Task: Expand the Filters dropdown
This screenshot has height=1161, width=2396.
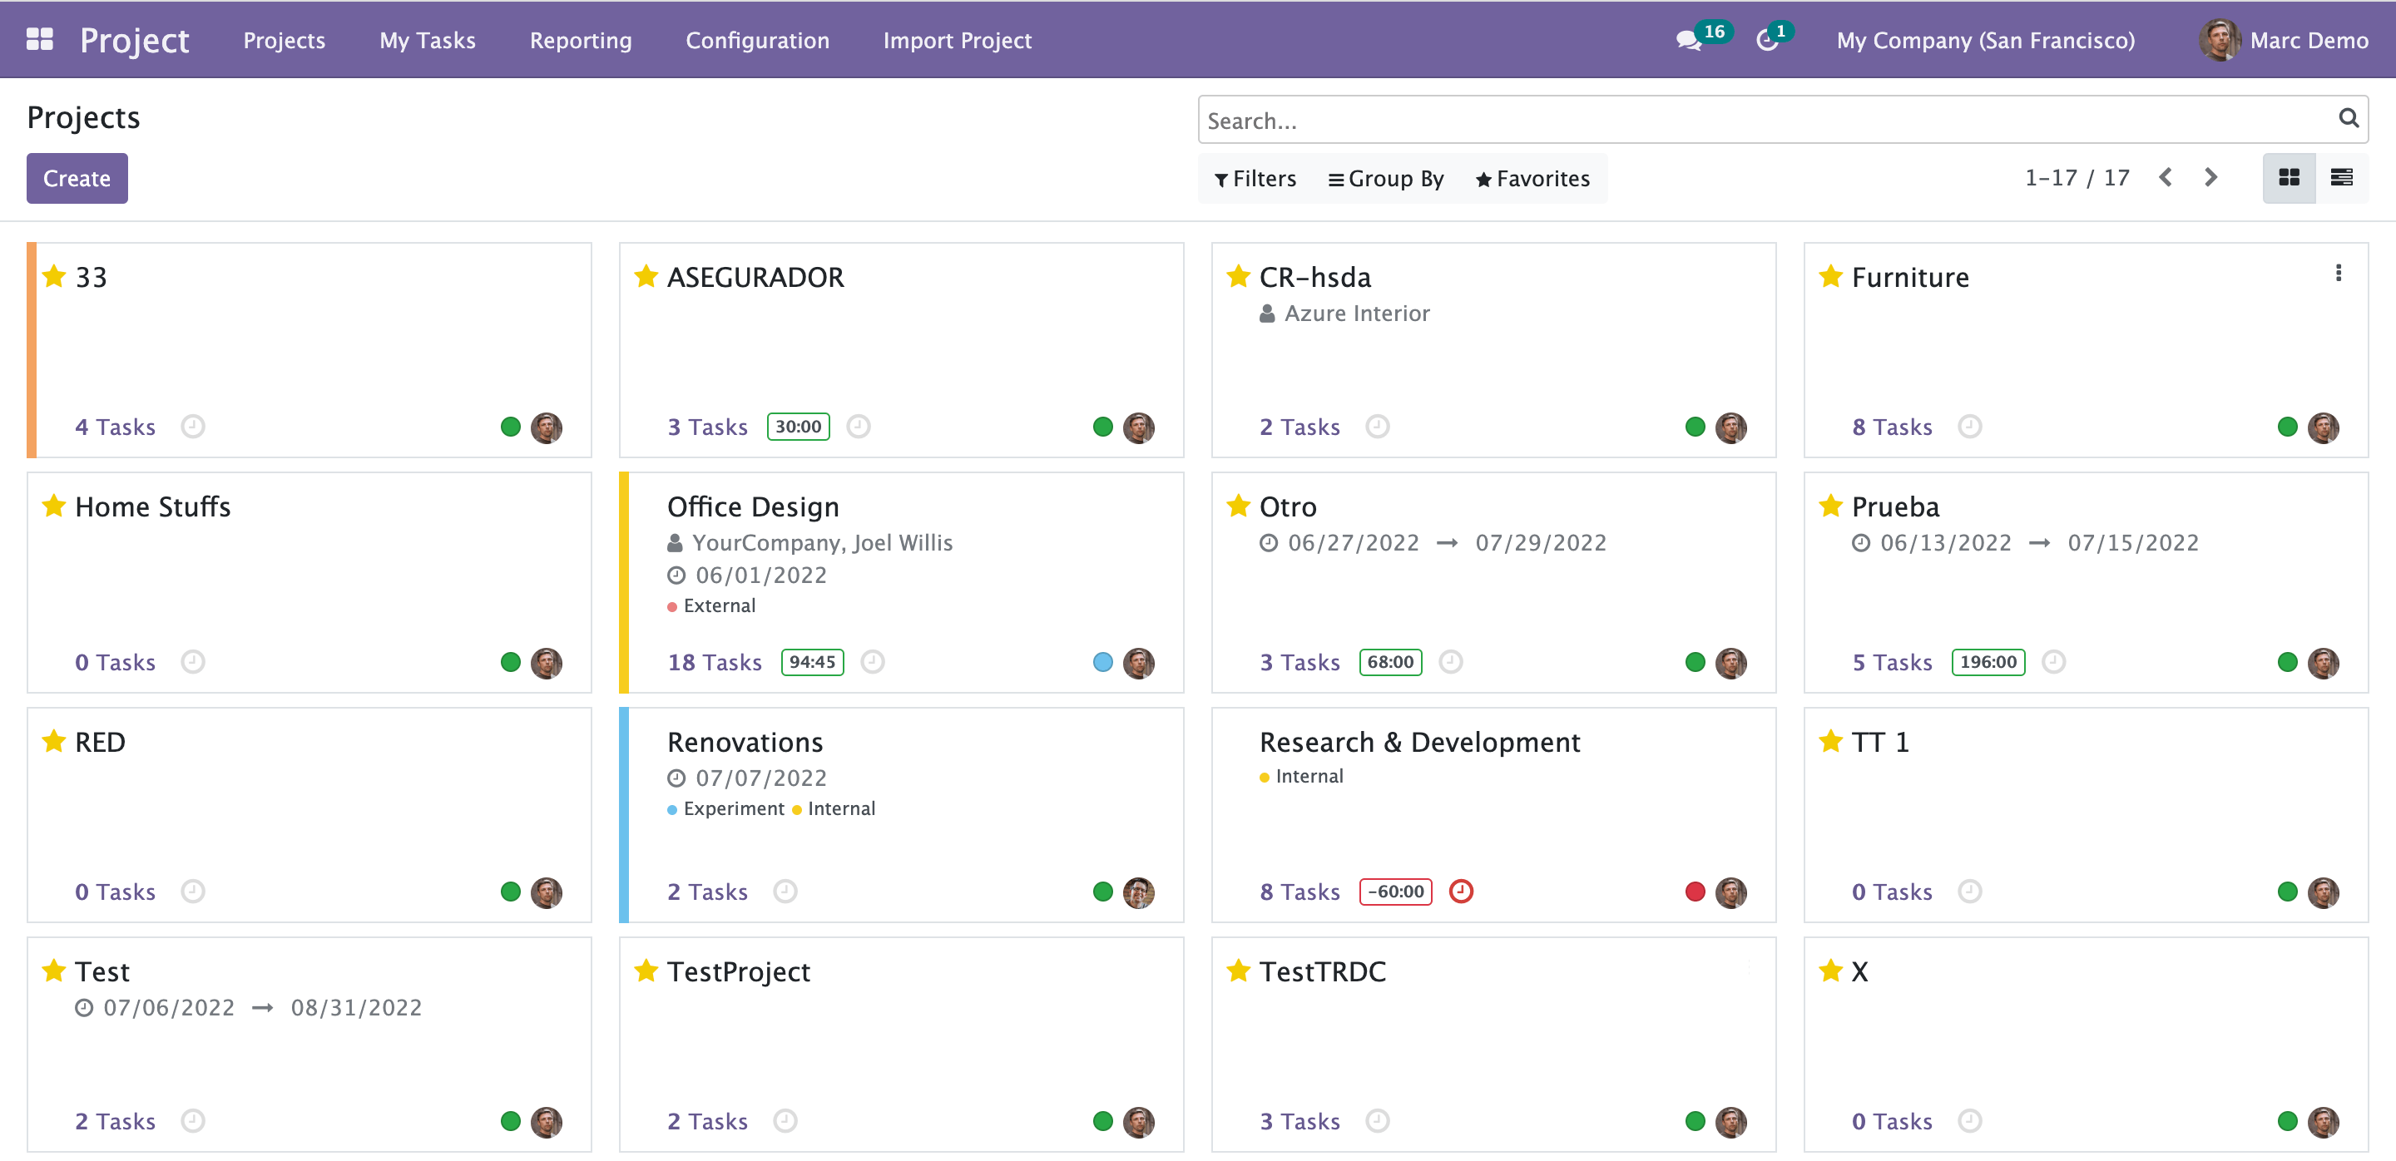Action: click(x=1255, y=179)
